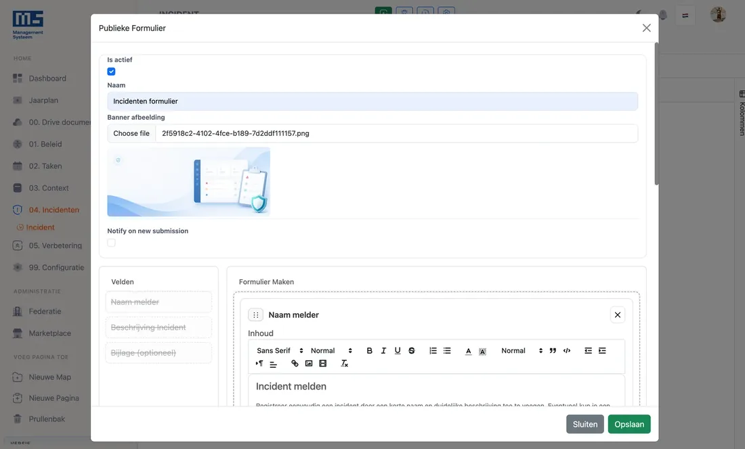Select Bijlage (optioneel) in Velden list
The height and width of the screenshot is (449, 745).
pos(158,353)
